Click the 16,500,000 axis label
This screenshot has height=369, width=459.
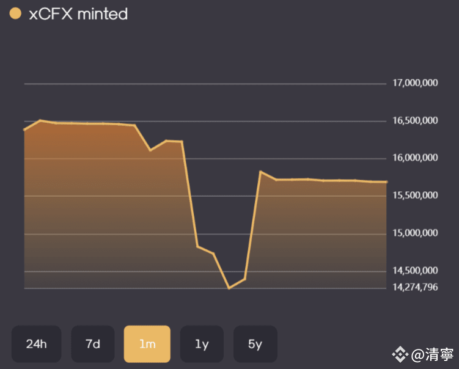tap(415, 120)
